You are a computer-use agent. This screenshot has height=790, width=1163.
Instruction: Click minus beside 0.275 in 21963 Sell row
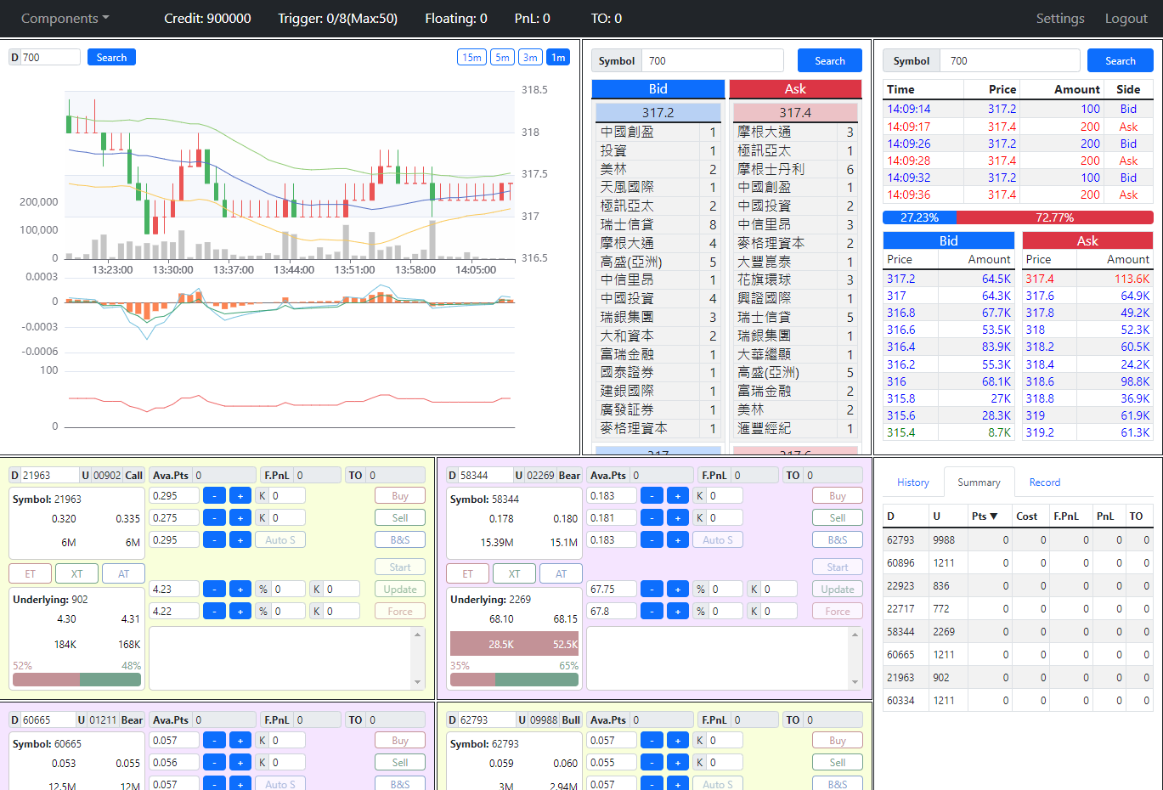(x=215, y=518)
